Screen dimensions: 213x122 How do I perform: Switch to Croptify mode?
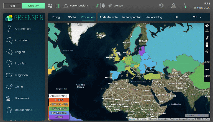[x=33, y=6]
